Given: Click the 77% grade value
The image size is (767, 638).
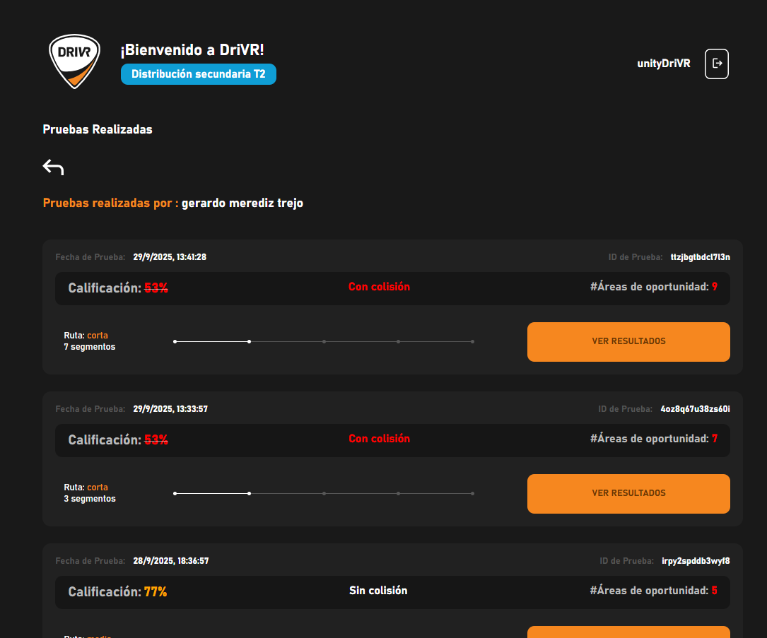Looking at the screenshot, I should pos(156,592).
